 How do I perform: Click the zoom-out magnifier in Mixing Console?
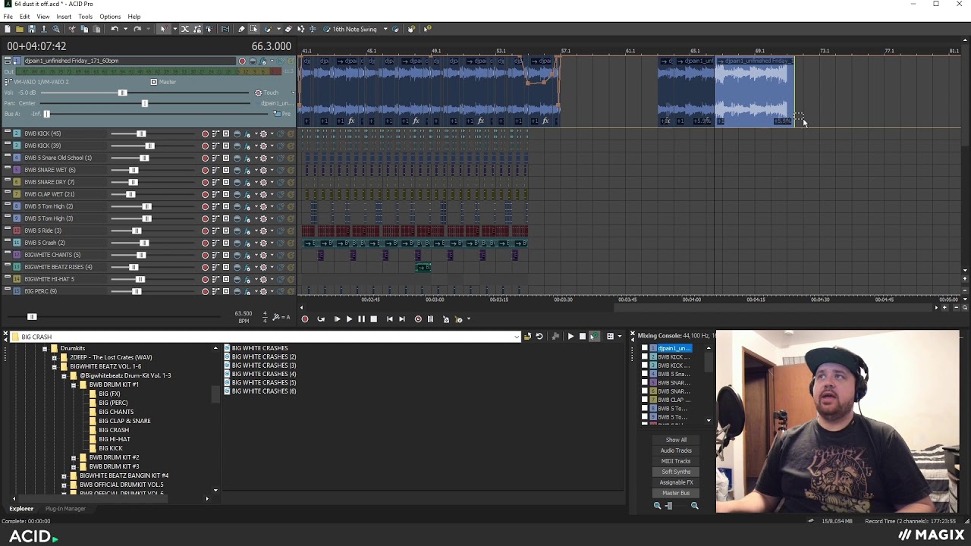click(657, 506)
